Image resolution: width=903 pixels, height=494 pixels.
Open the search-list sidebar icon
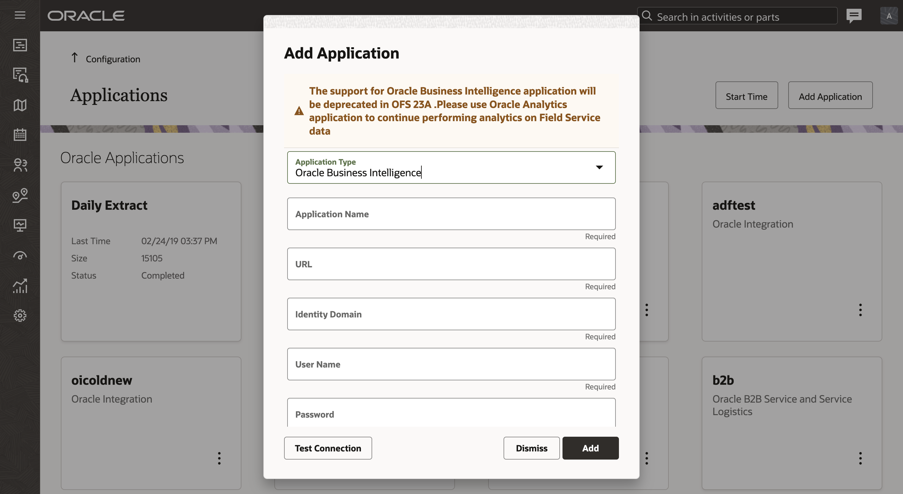[x=20, y=75]
